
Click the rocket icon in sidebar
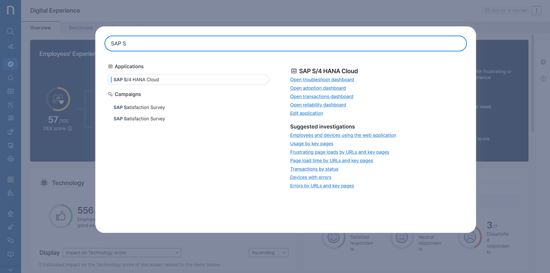point(10,227)
